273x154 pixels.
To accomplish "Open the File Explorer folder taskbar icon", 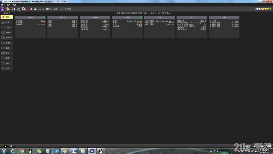I will coord(83,151).
